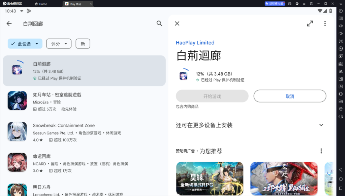Select the 白荊迴廊 downloading list item

click(84, 71)
